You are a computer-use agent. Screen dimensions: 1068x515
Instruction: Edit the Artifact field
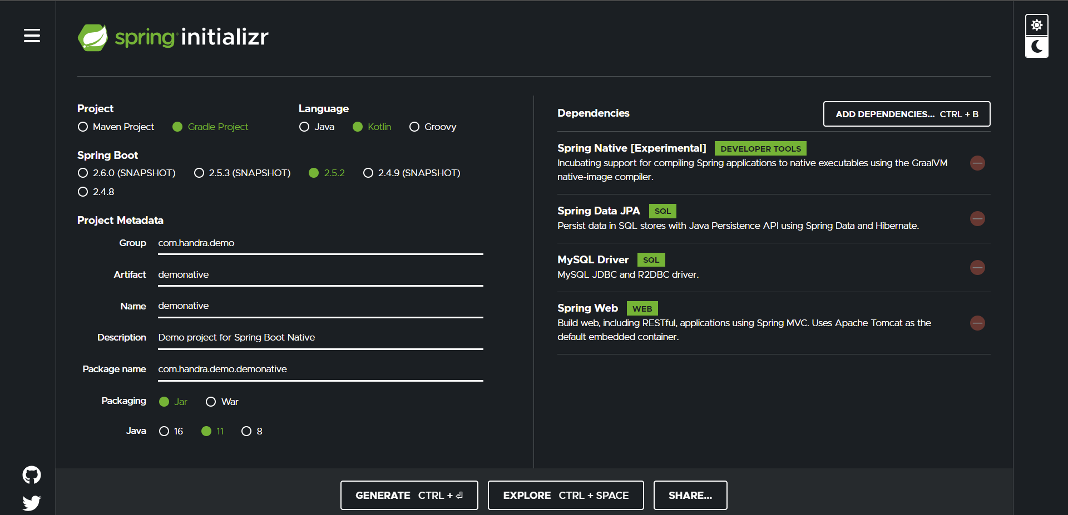(320, 275)
